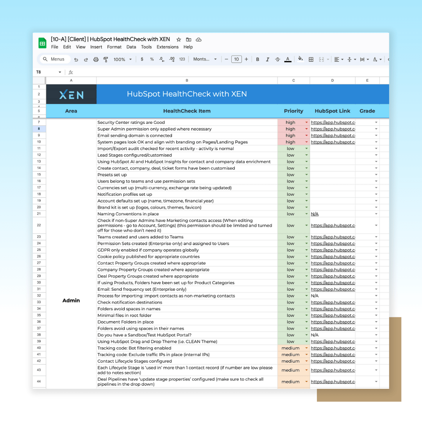This screenshot has height=422, width=422.
Task: Open the Help menu
Action: (188, 47)
